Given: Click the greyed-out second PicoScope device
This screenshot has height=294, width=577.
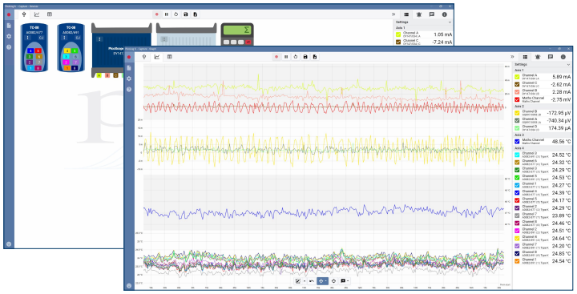Looking at the screenshot, I should (x=186, y=34).
